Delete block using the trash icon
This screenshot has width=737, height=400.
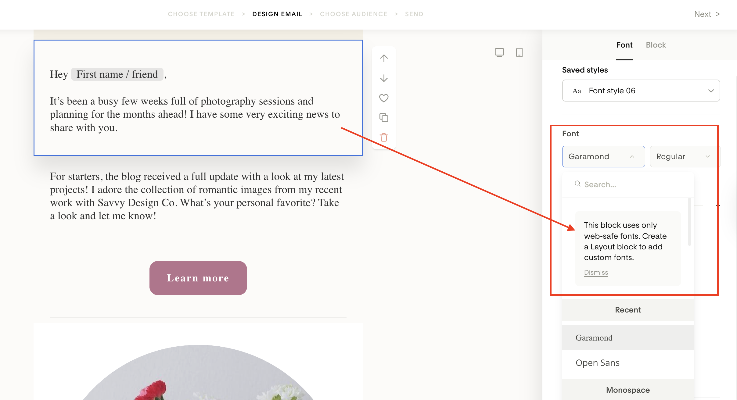pos(384,137)
